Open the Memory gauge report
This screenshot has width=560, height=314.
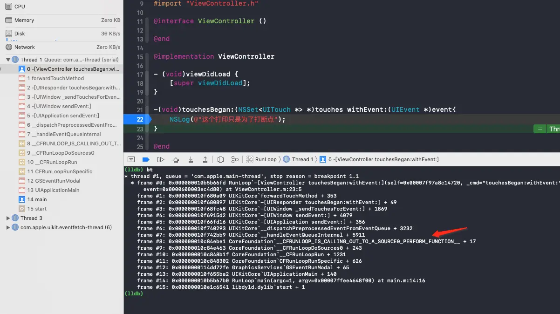(61, 20)
